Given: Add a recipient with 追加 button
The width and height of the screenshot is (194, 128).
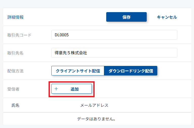Looking at the screenshot, I should click(x=72, y=89).
